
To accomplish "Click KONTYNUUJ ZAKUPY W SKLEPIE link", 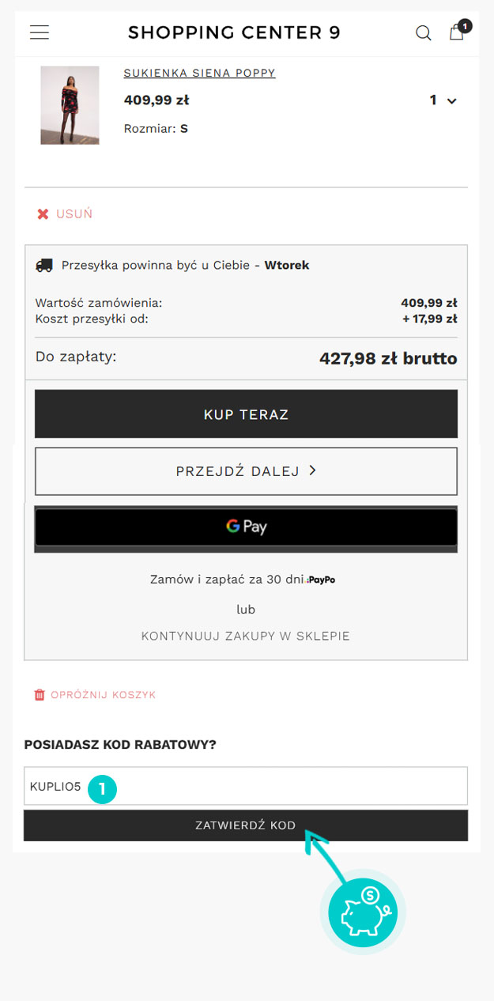I will pyautogui.click(x=246, y=636).
